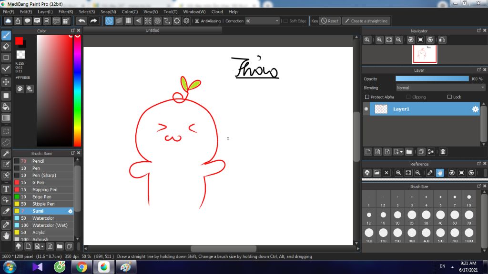Enable the layer Lock checkbox
This screenshot has height=274, width=488.
tap(449, 97)
